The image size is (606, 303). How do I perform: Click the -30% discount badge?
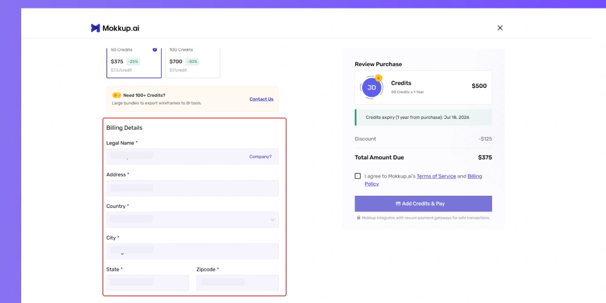point(191,61)
